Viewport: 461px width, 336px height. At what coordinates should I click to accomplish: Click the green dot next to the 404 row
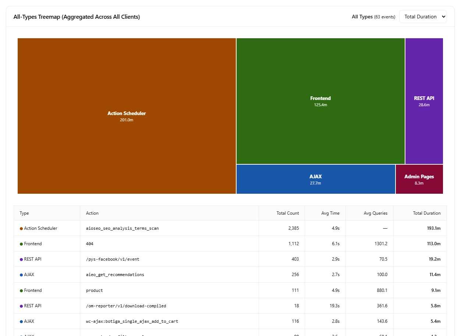[21, 244]
